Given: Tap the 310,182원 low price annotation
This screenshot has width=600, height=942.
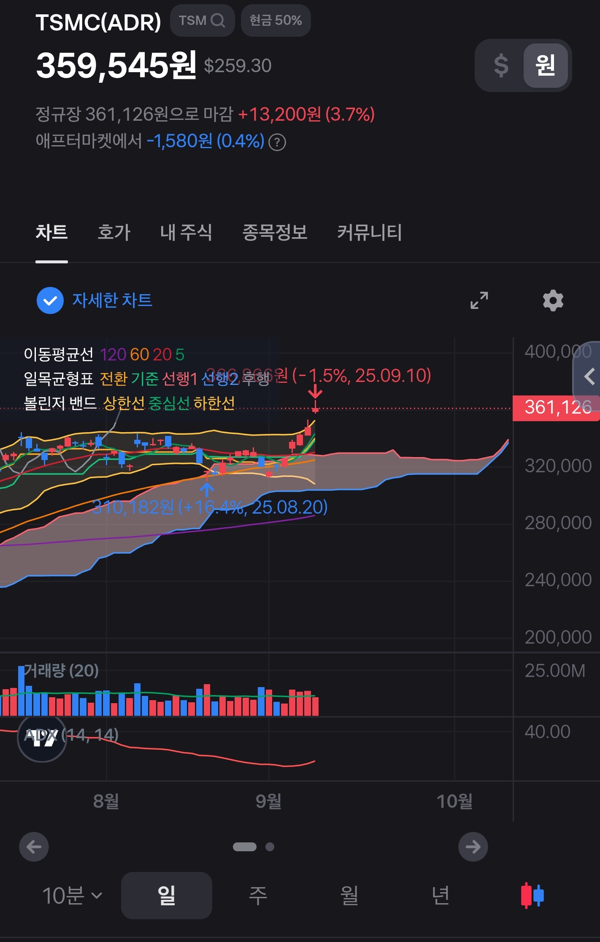Looking at the screenshot, I should tap(210, 507).
